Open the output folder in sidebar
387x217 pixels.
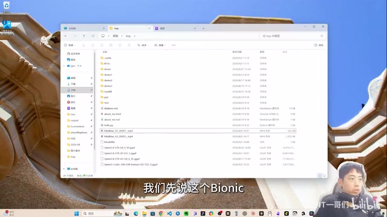[73, 121]
